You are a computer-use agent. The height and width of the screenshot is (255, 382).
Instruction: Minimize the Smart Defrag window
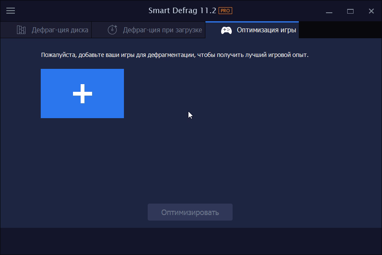coord(329,11)
